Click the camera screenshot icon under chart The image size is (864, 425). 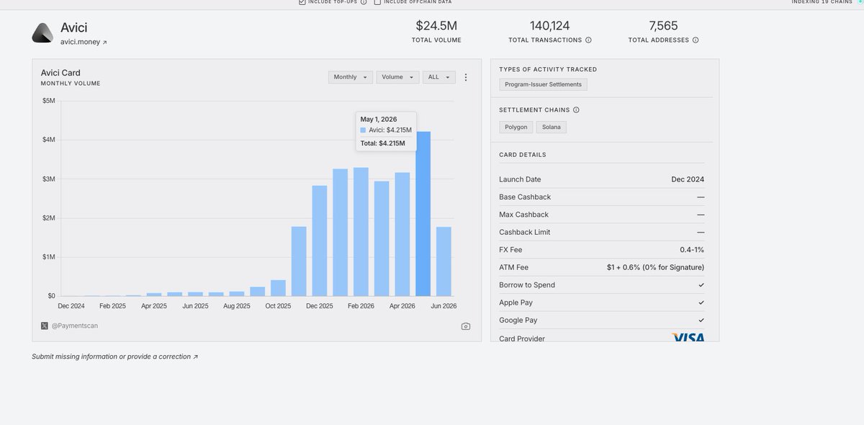click(466, 326)
